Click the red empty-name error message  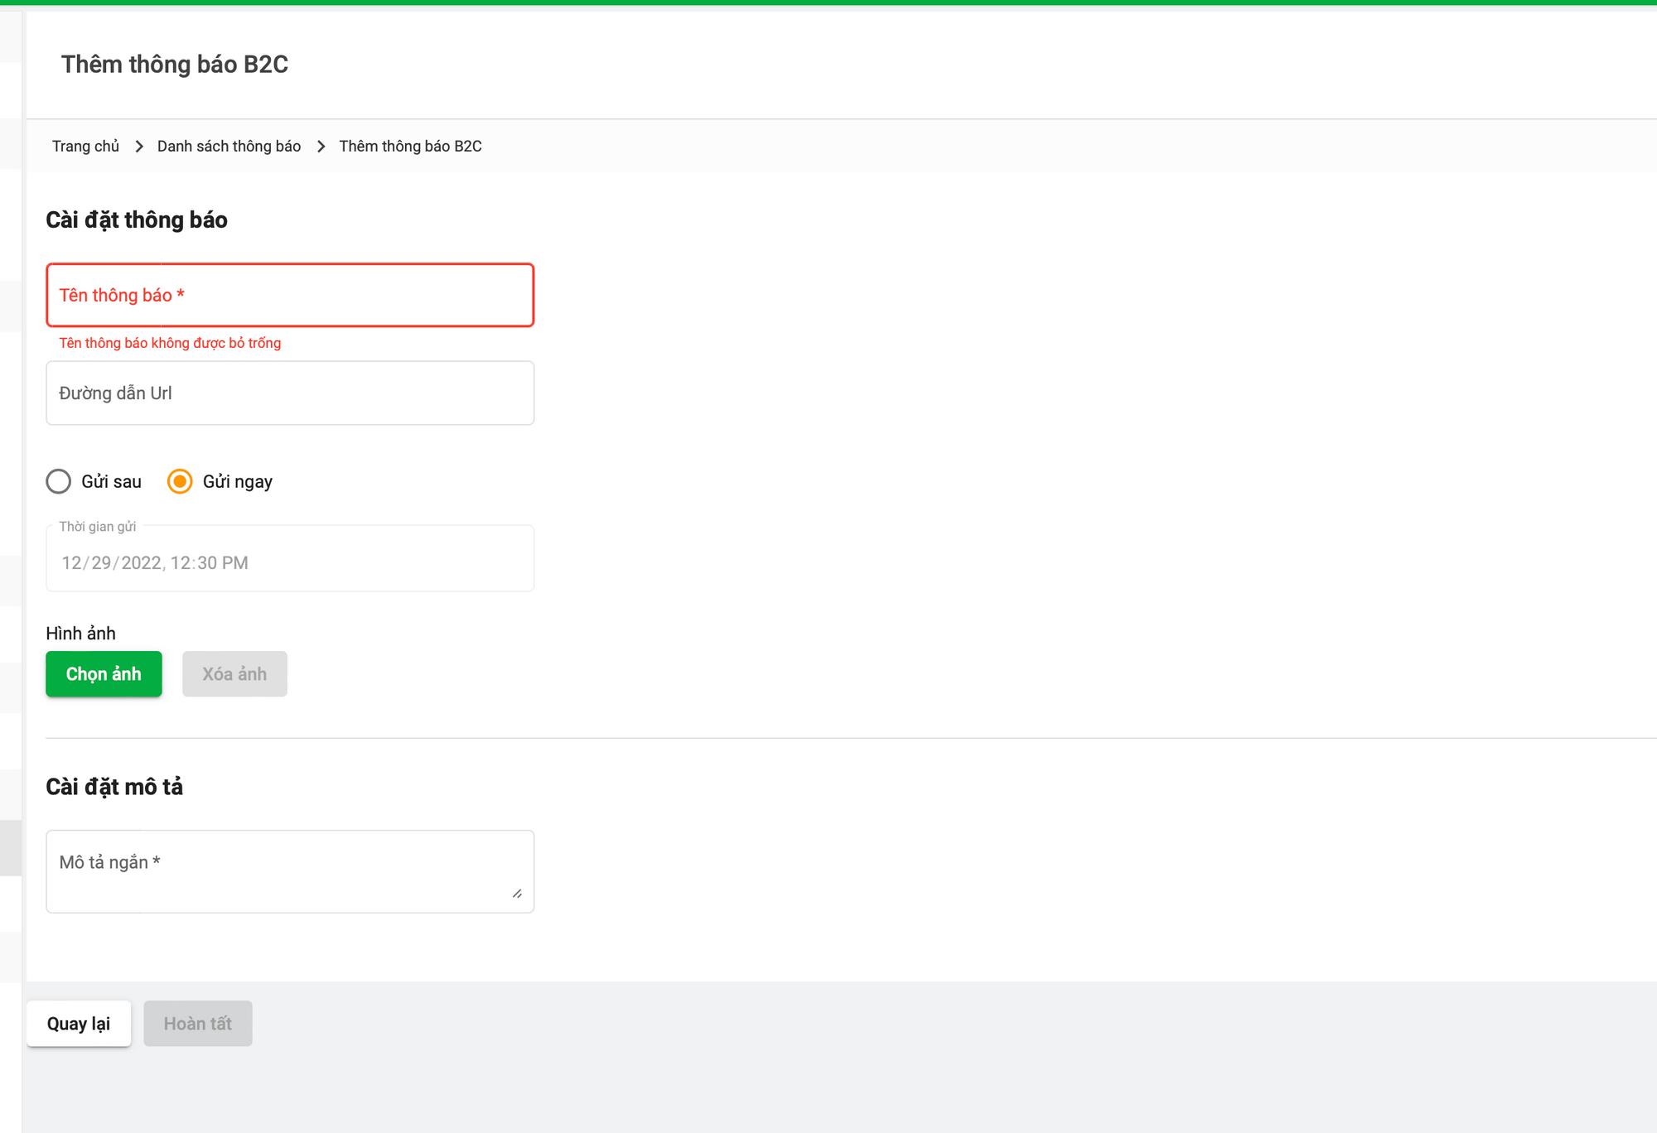[170, 343]
